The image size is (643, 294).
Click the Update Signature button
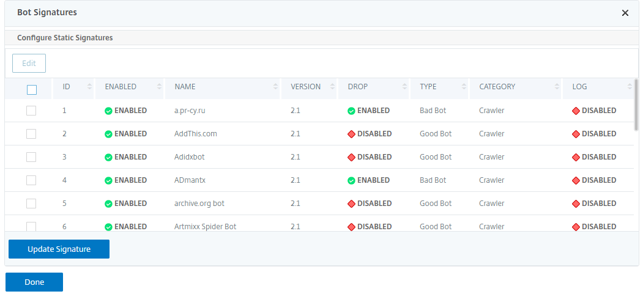point(59,249)
